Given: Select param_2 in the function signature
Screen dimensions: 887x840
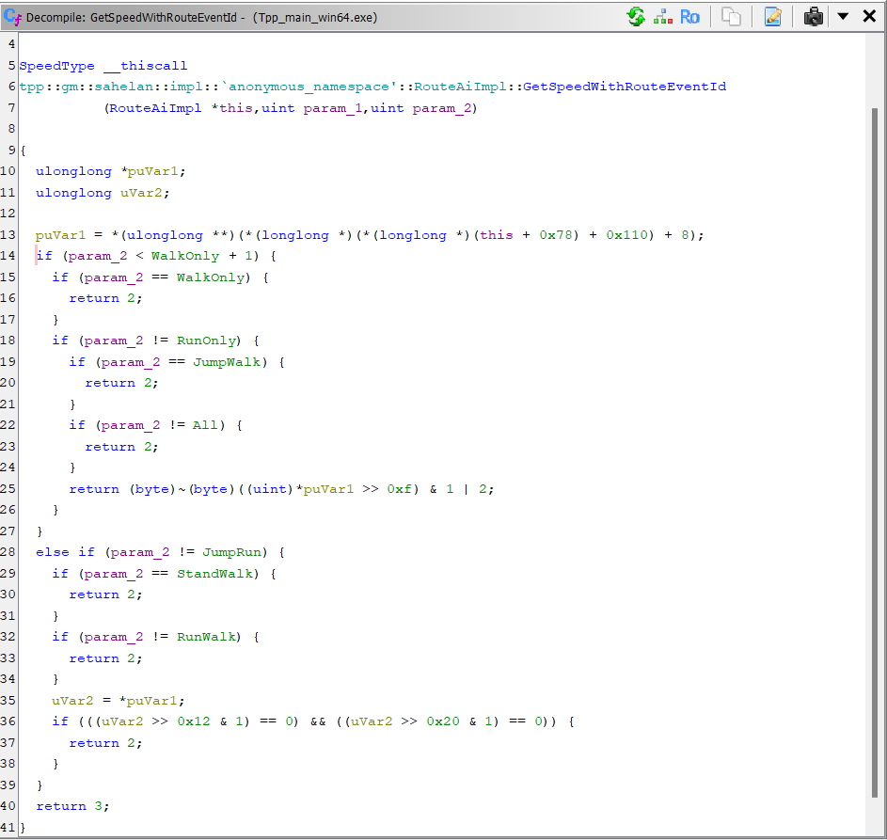Looking at the screenshot, I should pyautogui.click(x=442, y=108).
